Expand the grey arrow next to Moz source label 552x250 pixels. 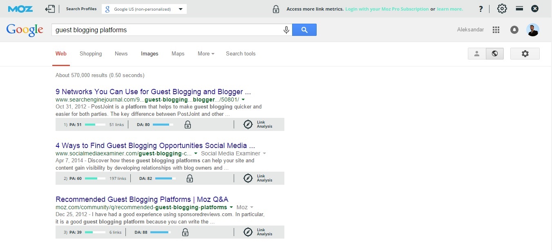tap(252, 207)
